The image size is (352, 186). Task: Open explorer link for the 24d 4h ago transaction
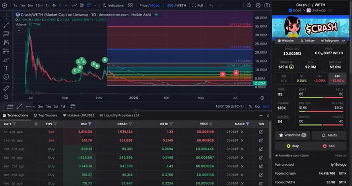(x=261, y=141)
